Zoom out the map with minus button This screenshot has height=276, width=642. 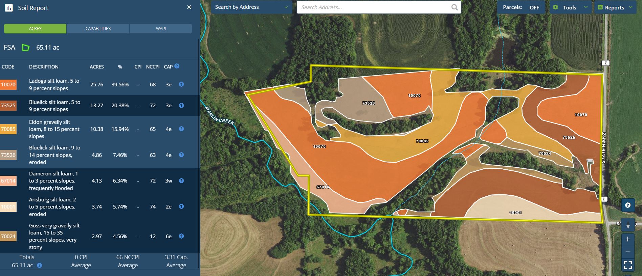click(628, 252)
